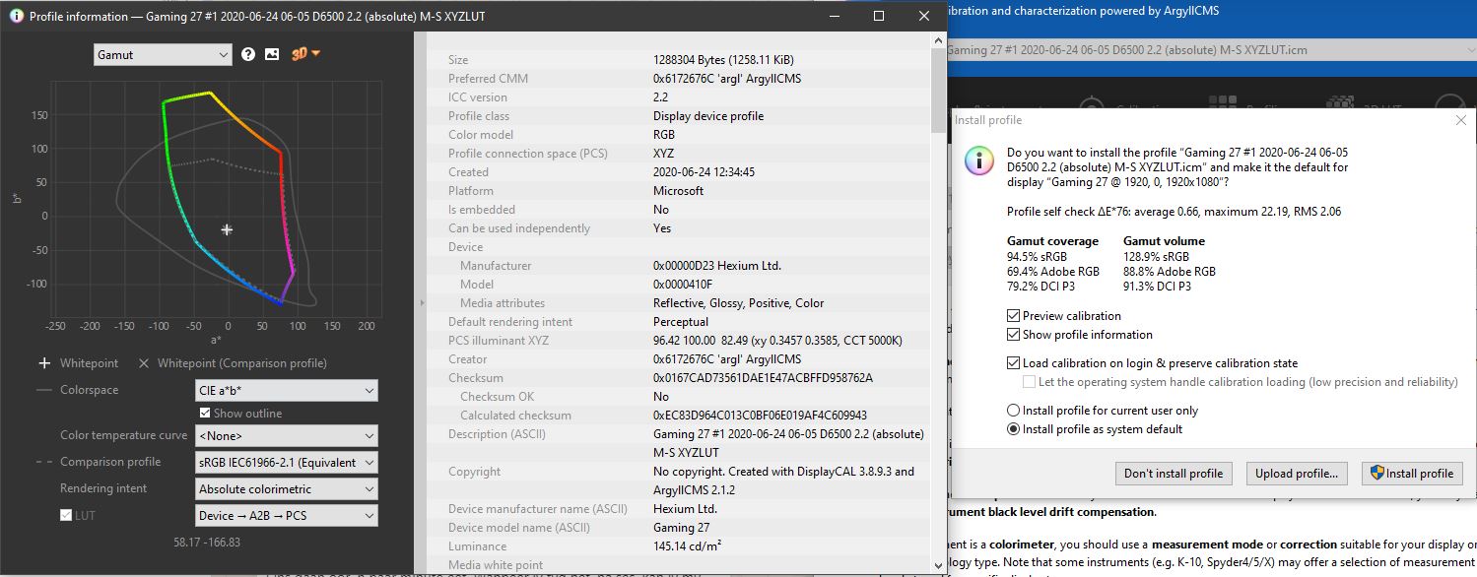The height and width of the screenshot is (577, 1477).
Task: Click '0xEC83D964C013C0BF06E019AF4C609943' calculated checksum
Action: (760, 416)
